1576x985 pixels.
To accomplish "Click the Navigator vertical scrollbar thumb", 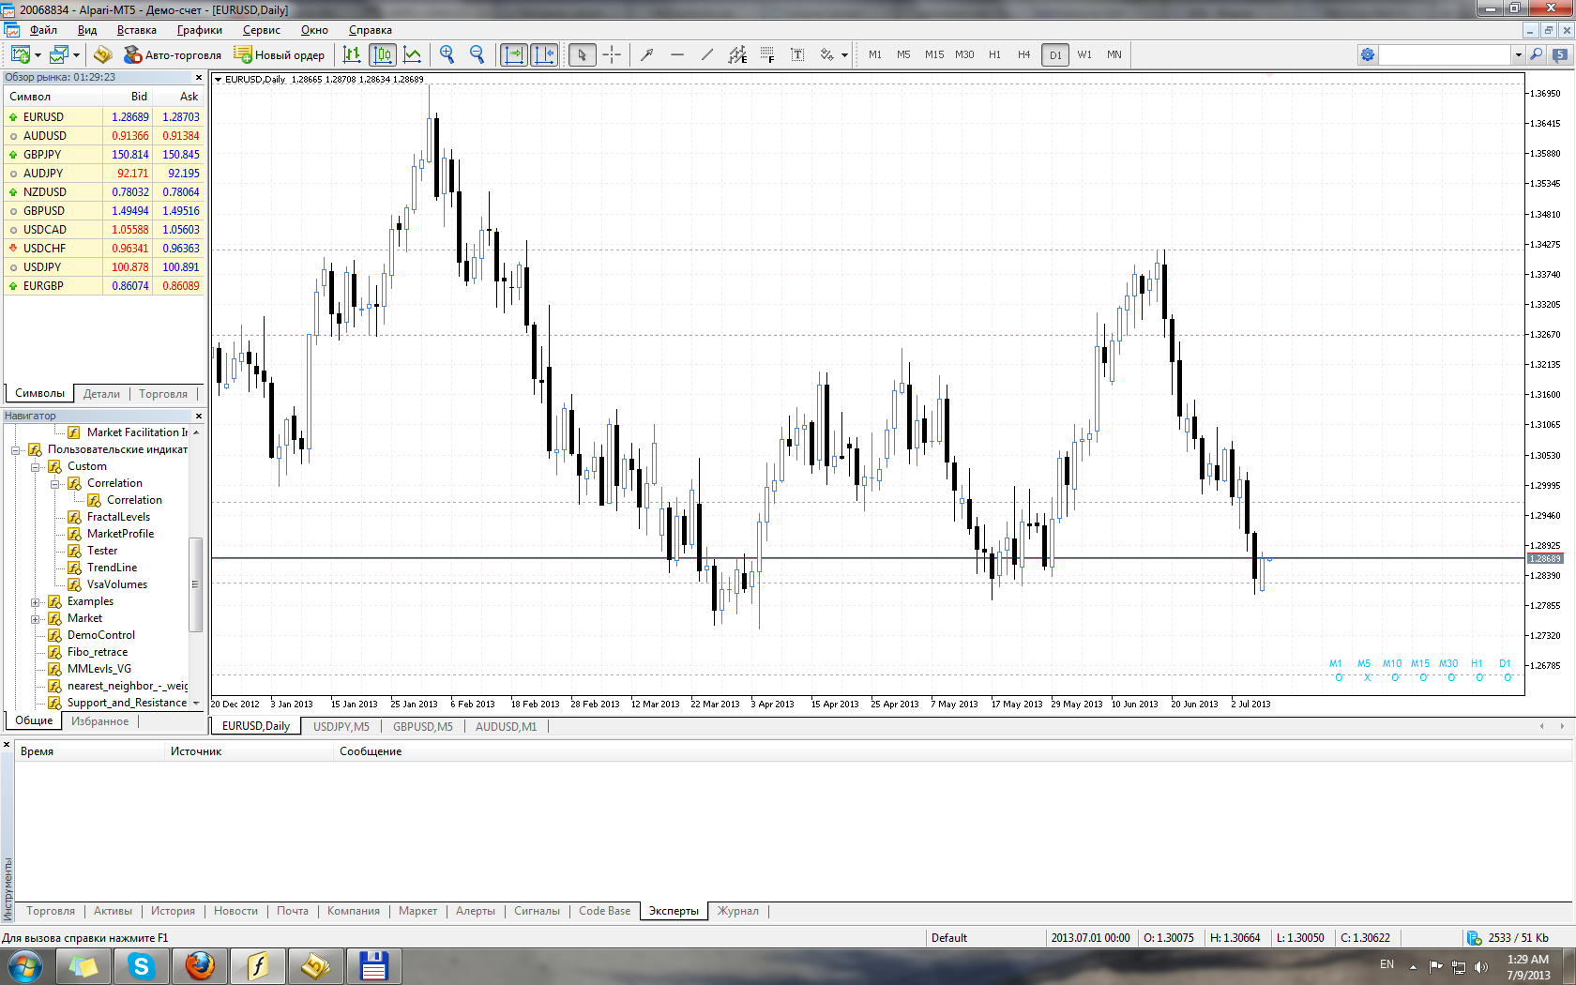I will click(195, 583).
